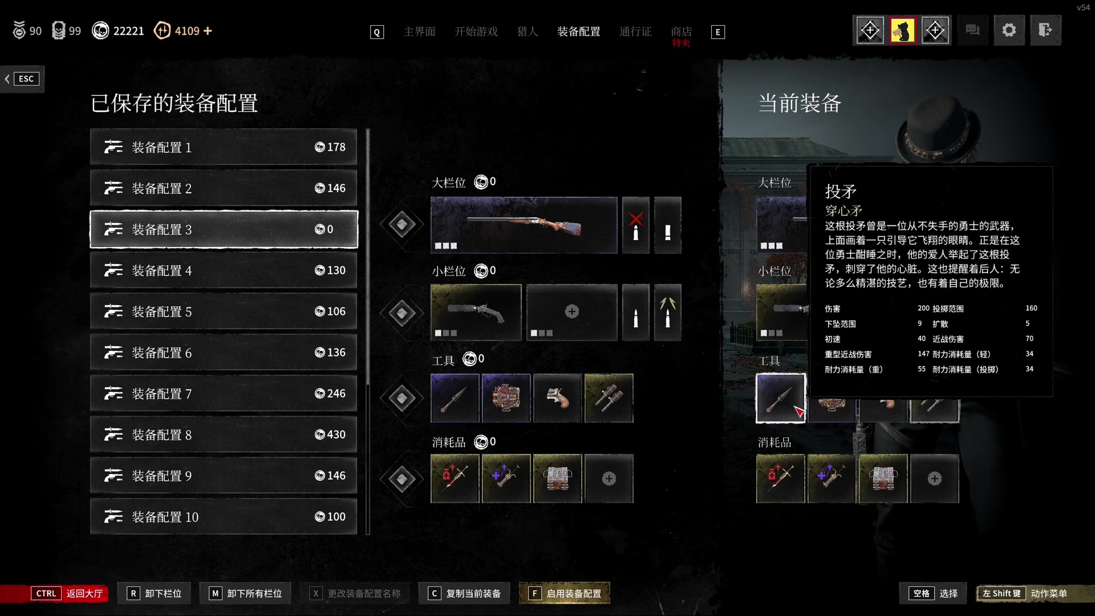Open the settings gear icon
Screen dimensions: 1095x616
pos(1009,30)
